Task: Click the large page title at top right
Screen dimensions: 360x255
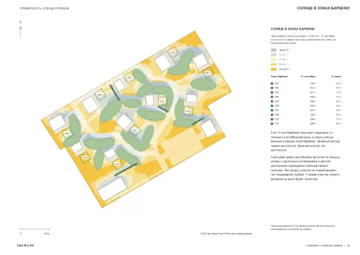Action: (323, 8)
